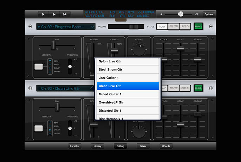Choose Jazz Guitar 1 from the list
Viewport: 241px width, 162px height.
pos(128,78)
